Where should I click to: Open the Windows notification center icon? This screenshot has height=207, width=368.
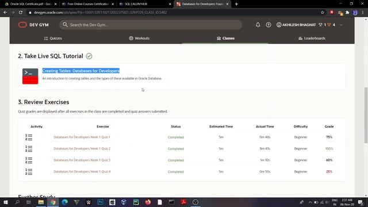(x=361, y=202)
